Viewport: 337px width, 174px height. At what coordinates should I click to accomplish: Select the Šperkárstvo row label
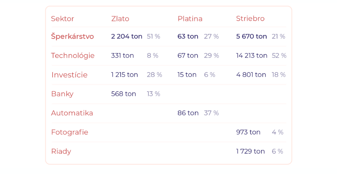pos(72,36)
